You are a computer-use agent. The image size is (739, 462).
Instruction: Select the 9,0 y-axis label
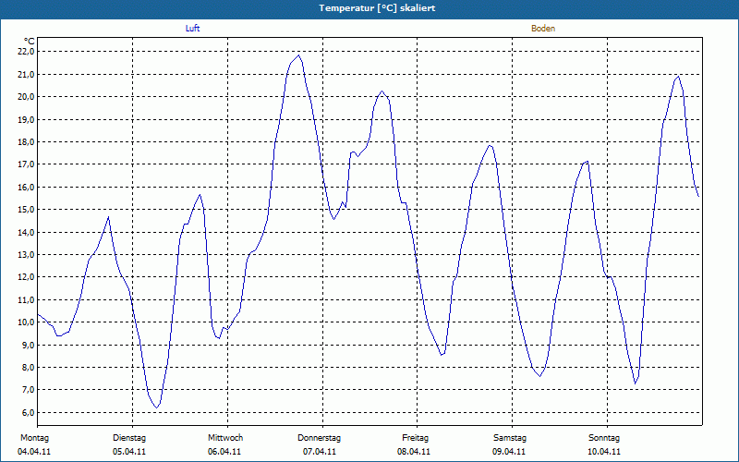[x=29, y=345]
